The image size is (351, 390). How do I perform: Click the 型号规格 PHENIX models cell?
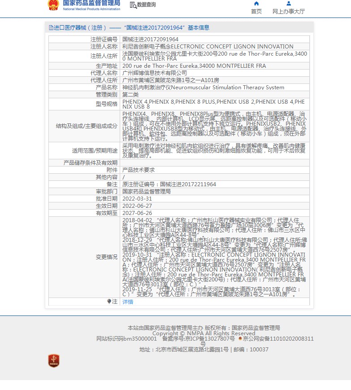point(215,104)
